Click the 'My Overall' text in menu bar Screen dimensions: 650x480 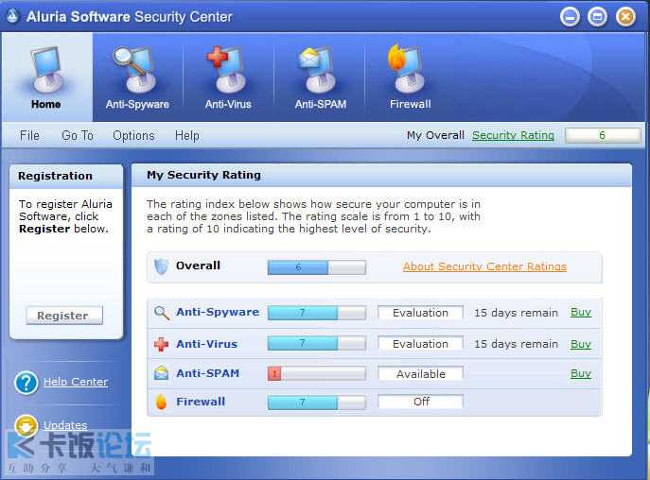[435, 135]
